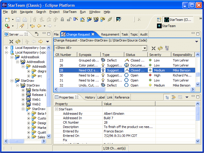Collapse the StarTeam category in Properties
The width and height of the screenshot is (204, 153).
(x=56, y=109)
